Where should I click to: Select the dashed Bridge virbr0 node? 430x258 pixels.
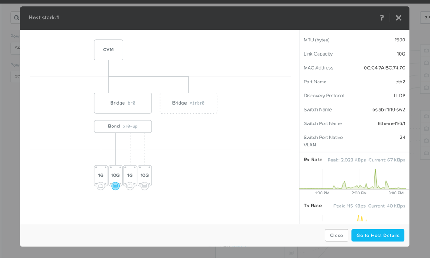click(x=188, y=103)
